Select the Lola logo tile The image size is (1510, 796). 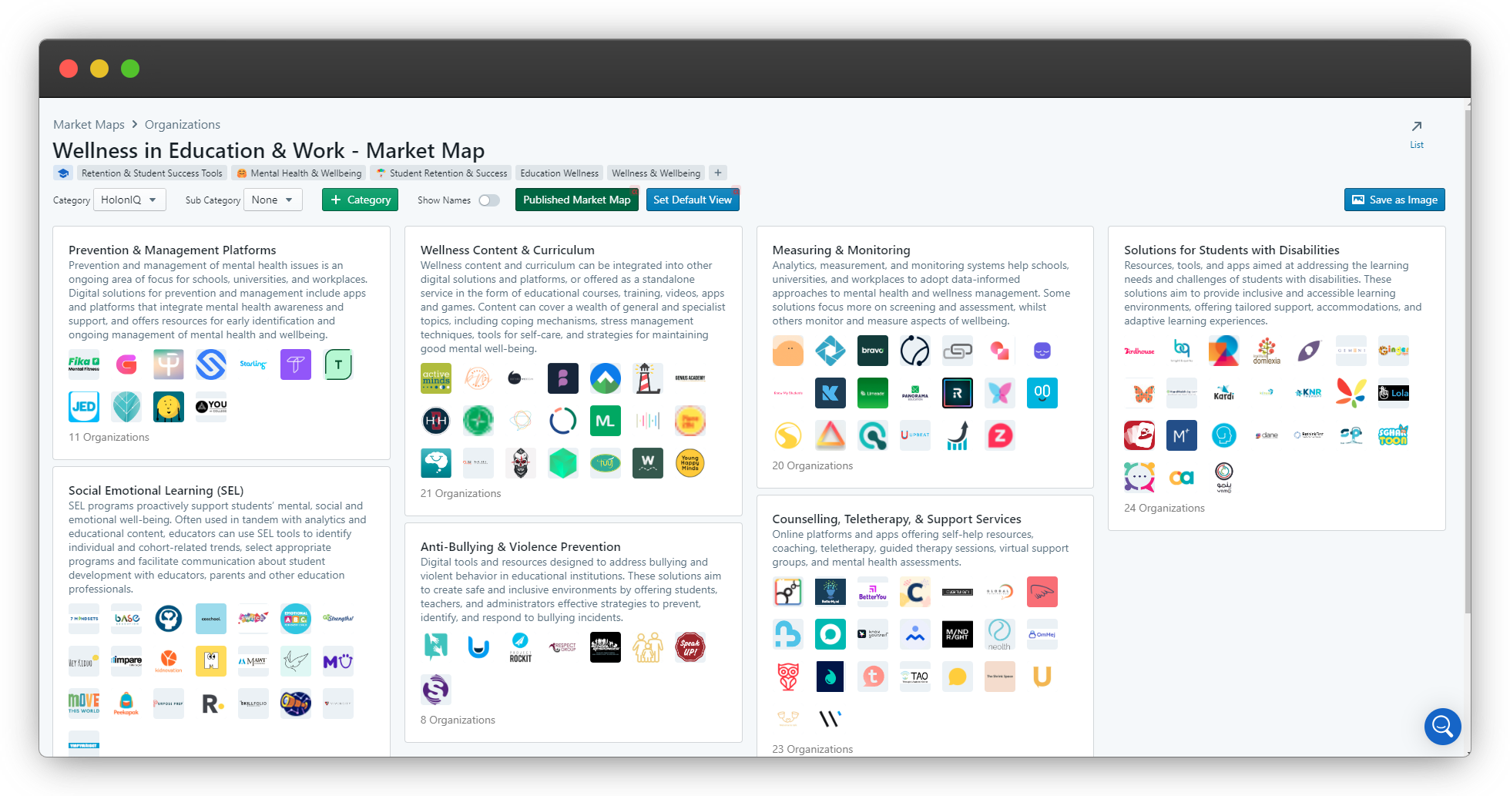click(1394, 393)
